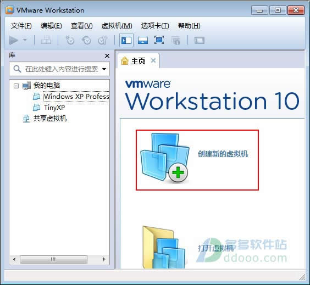Click the take snapshot clock icon
Viewport: 310px width, 285px height.
(x=70, y=40)
